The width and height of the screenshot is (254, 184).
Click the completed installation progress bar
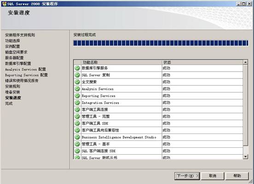coord(161,43)
